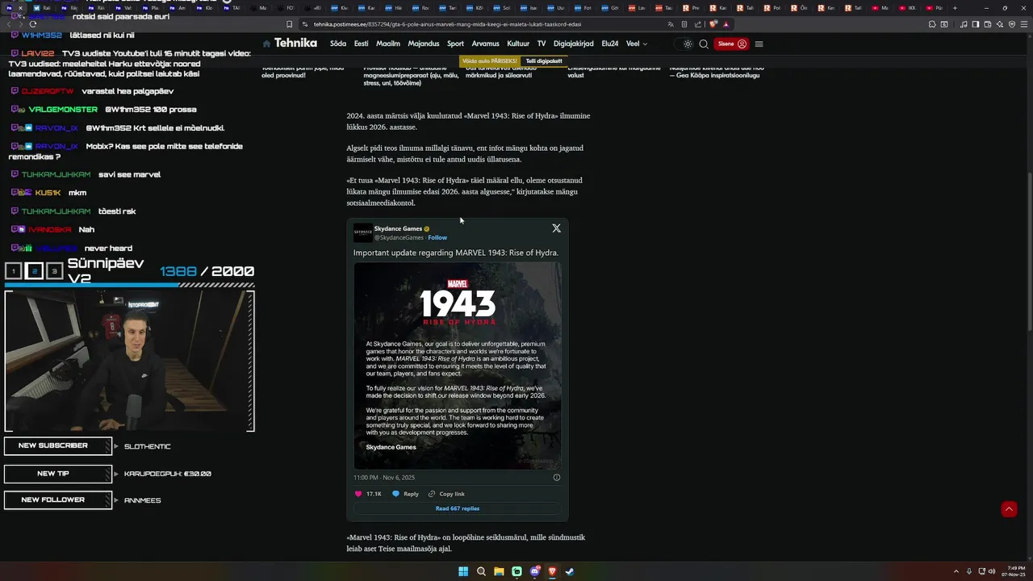This screenshot has height=581, width=1033.
Task: Click the yellow Võida auto PÄRISEKS banner
Action: [x=490, y=61]
